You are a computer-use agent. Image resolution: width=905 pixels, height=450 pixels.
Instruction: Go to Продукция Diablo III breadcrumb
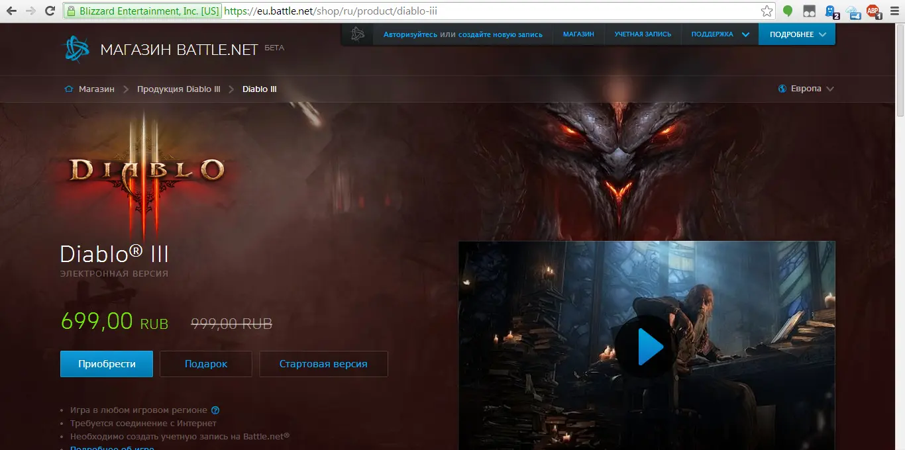point(179,89)
